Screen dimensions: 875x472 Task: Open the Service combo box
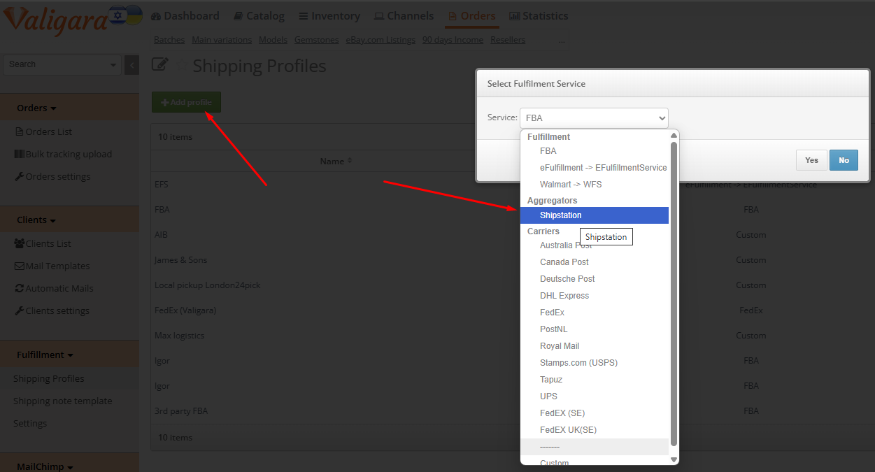594,117
